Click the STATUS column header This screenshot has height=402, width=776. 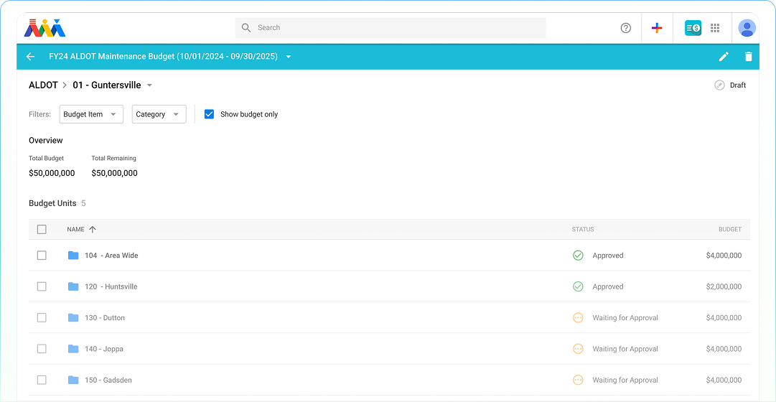click(583, 229)
